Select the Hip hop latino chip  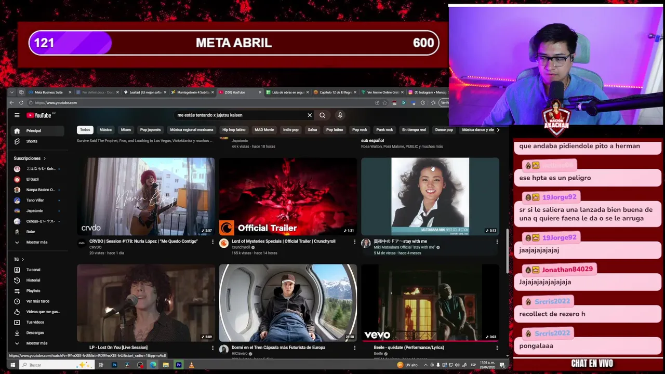234,130
